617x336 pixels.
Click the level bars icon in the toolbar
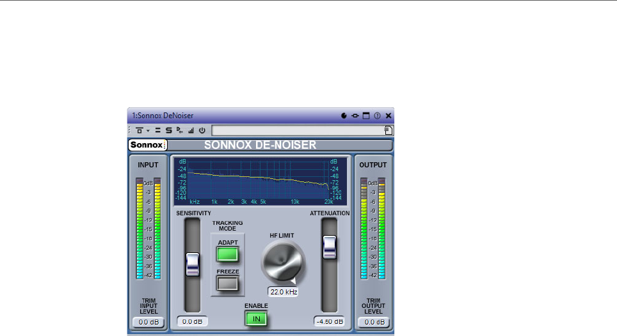click(191, 130)
